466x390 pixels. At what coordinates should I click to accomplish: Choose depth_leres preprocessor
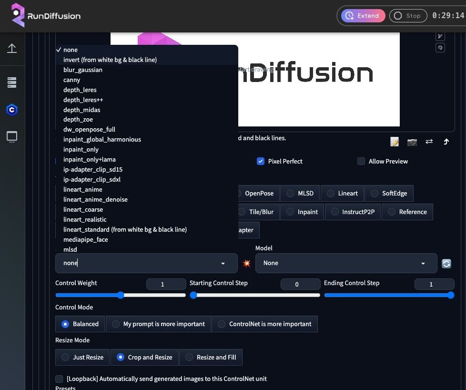(x=147, y=90)
